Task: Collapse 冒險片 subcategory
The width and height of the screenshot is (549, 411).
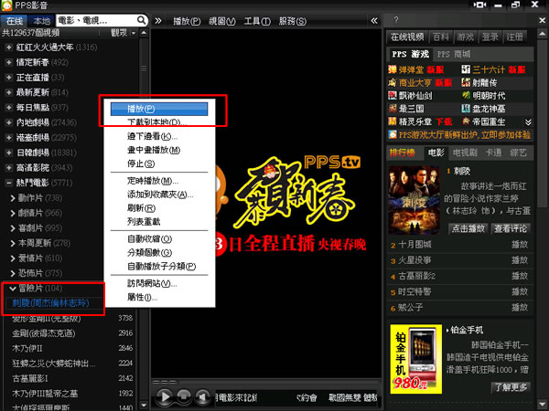Action: coord(13,289)
